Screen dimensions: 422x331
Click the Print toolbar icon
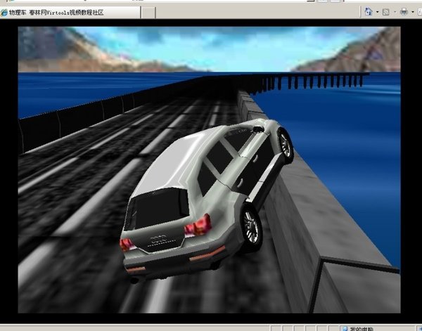click(x=404, y=12)
